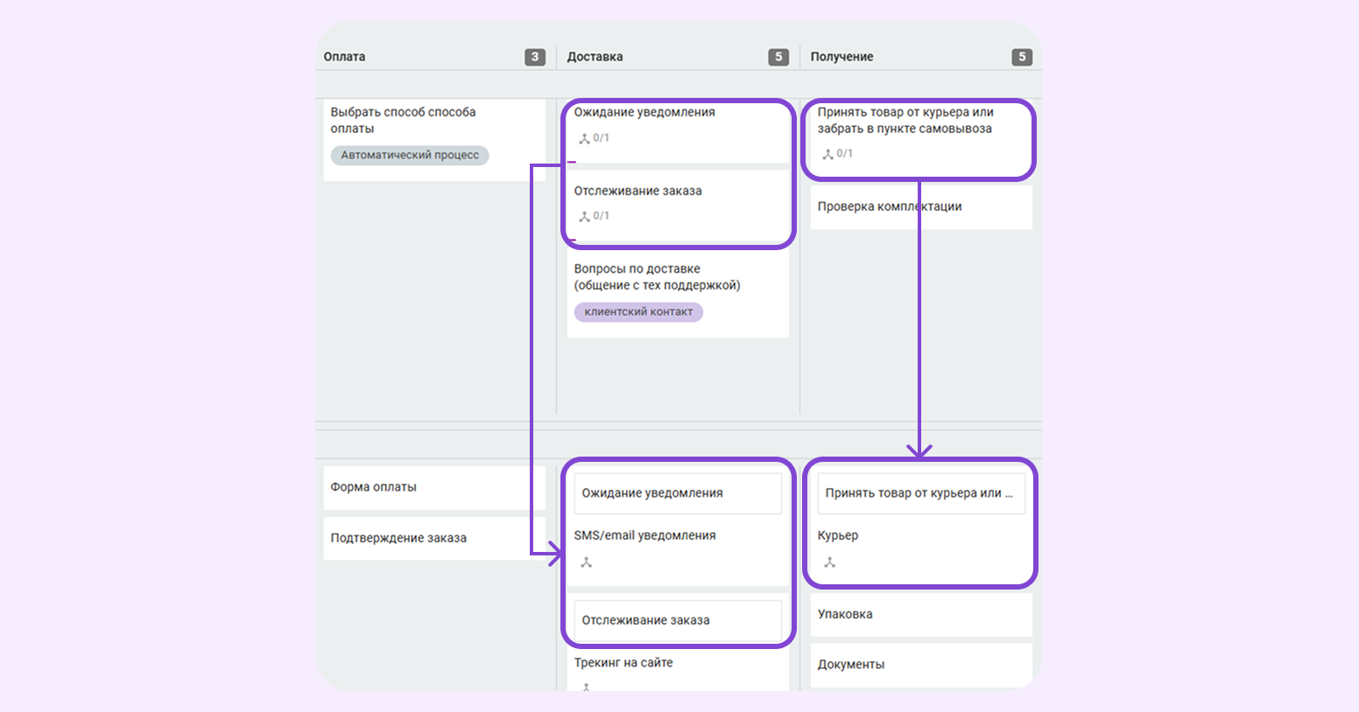Open the Форма оплаты card
Image resolution: width=1359 pixels, height=712 pixels.
point(434,487)
